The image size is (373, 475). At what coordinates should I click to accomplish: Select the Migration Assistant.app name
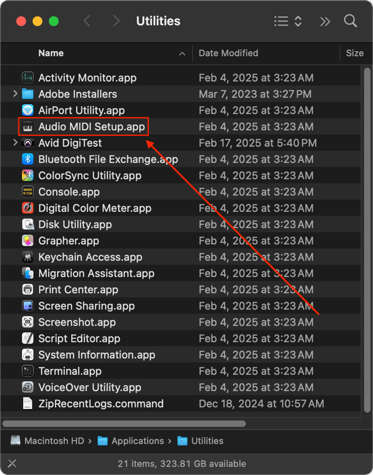(x=96, y=274)
